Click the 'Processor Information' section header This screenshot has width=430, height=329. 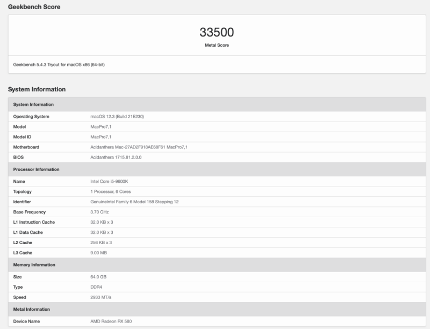tap(217, 169)
